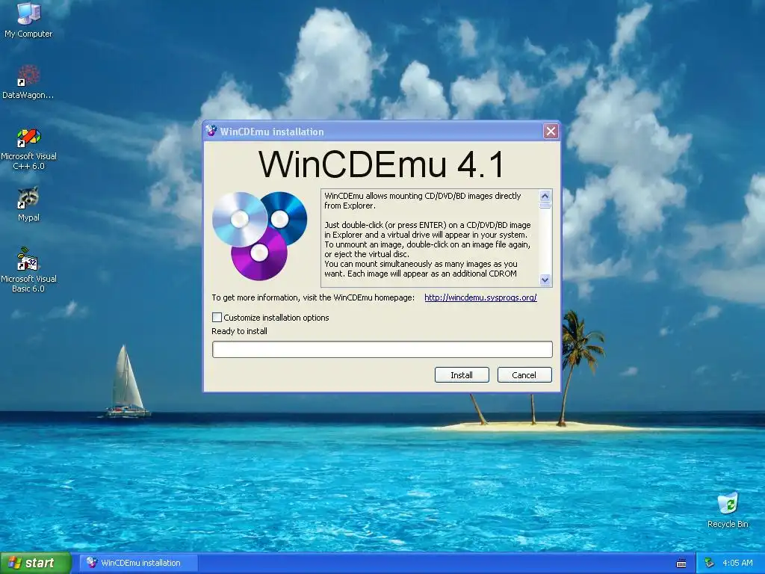Click the Cancel button
Screen dimensions: 765x574
tap(524, 375)
